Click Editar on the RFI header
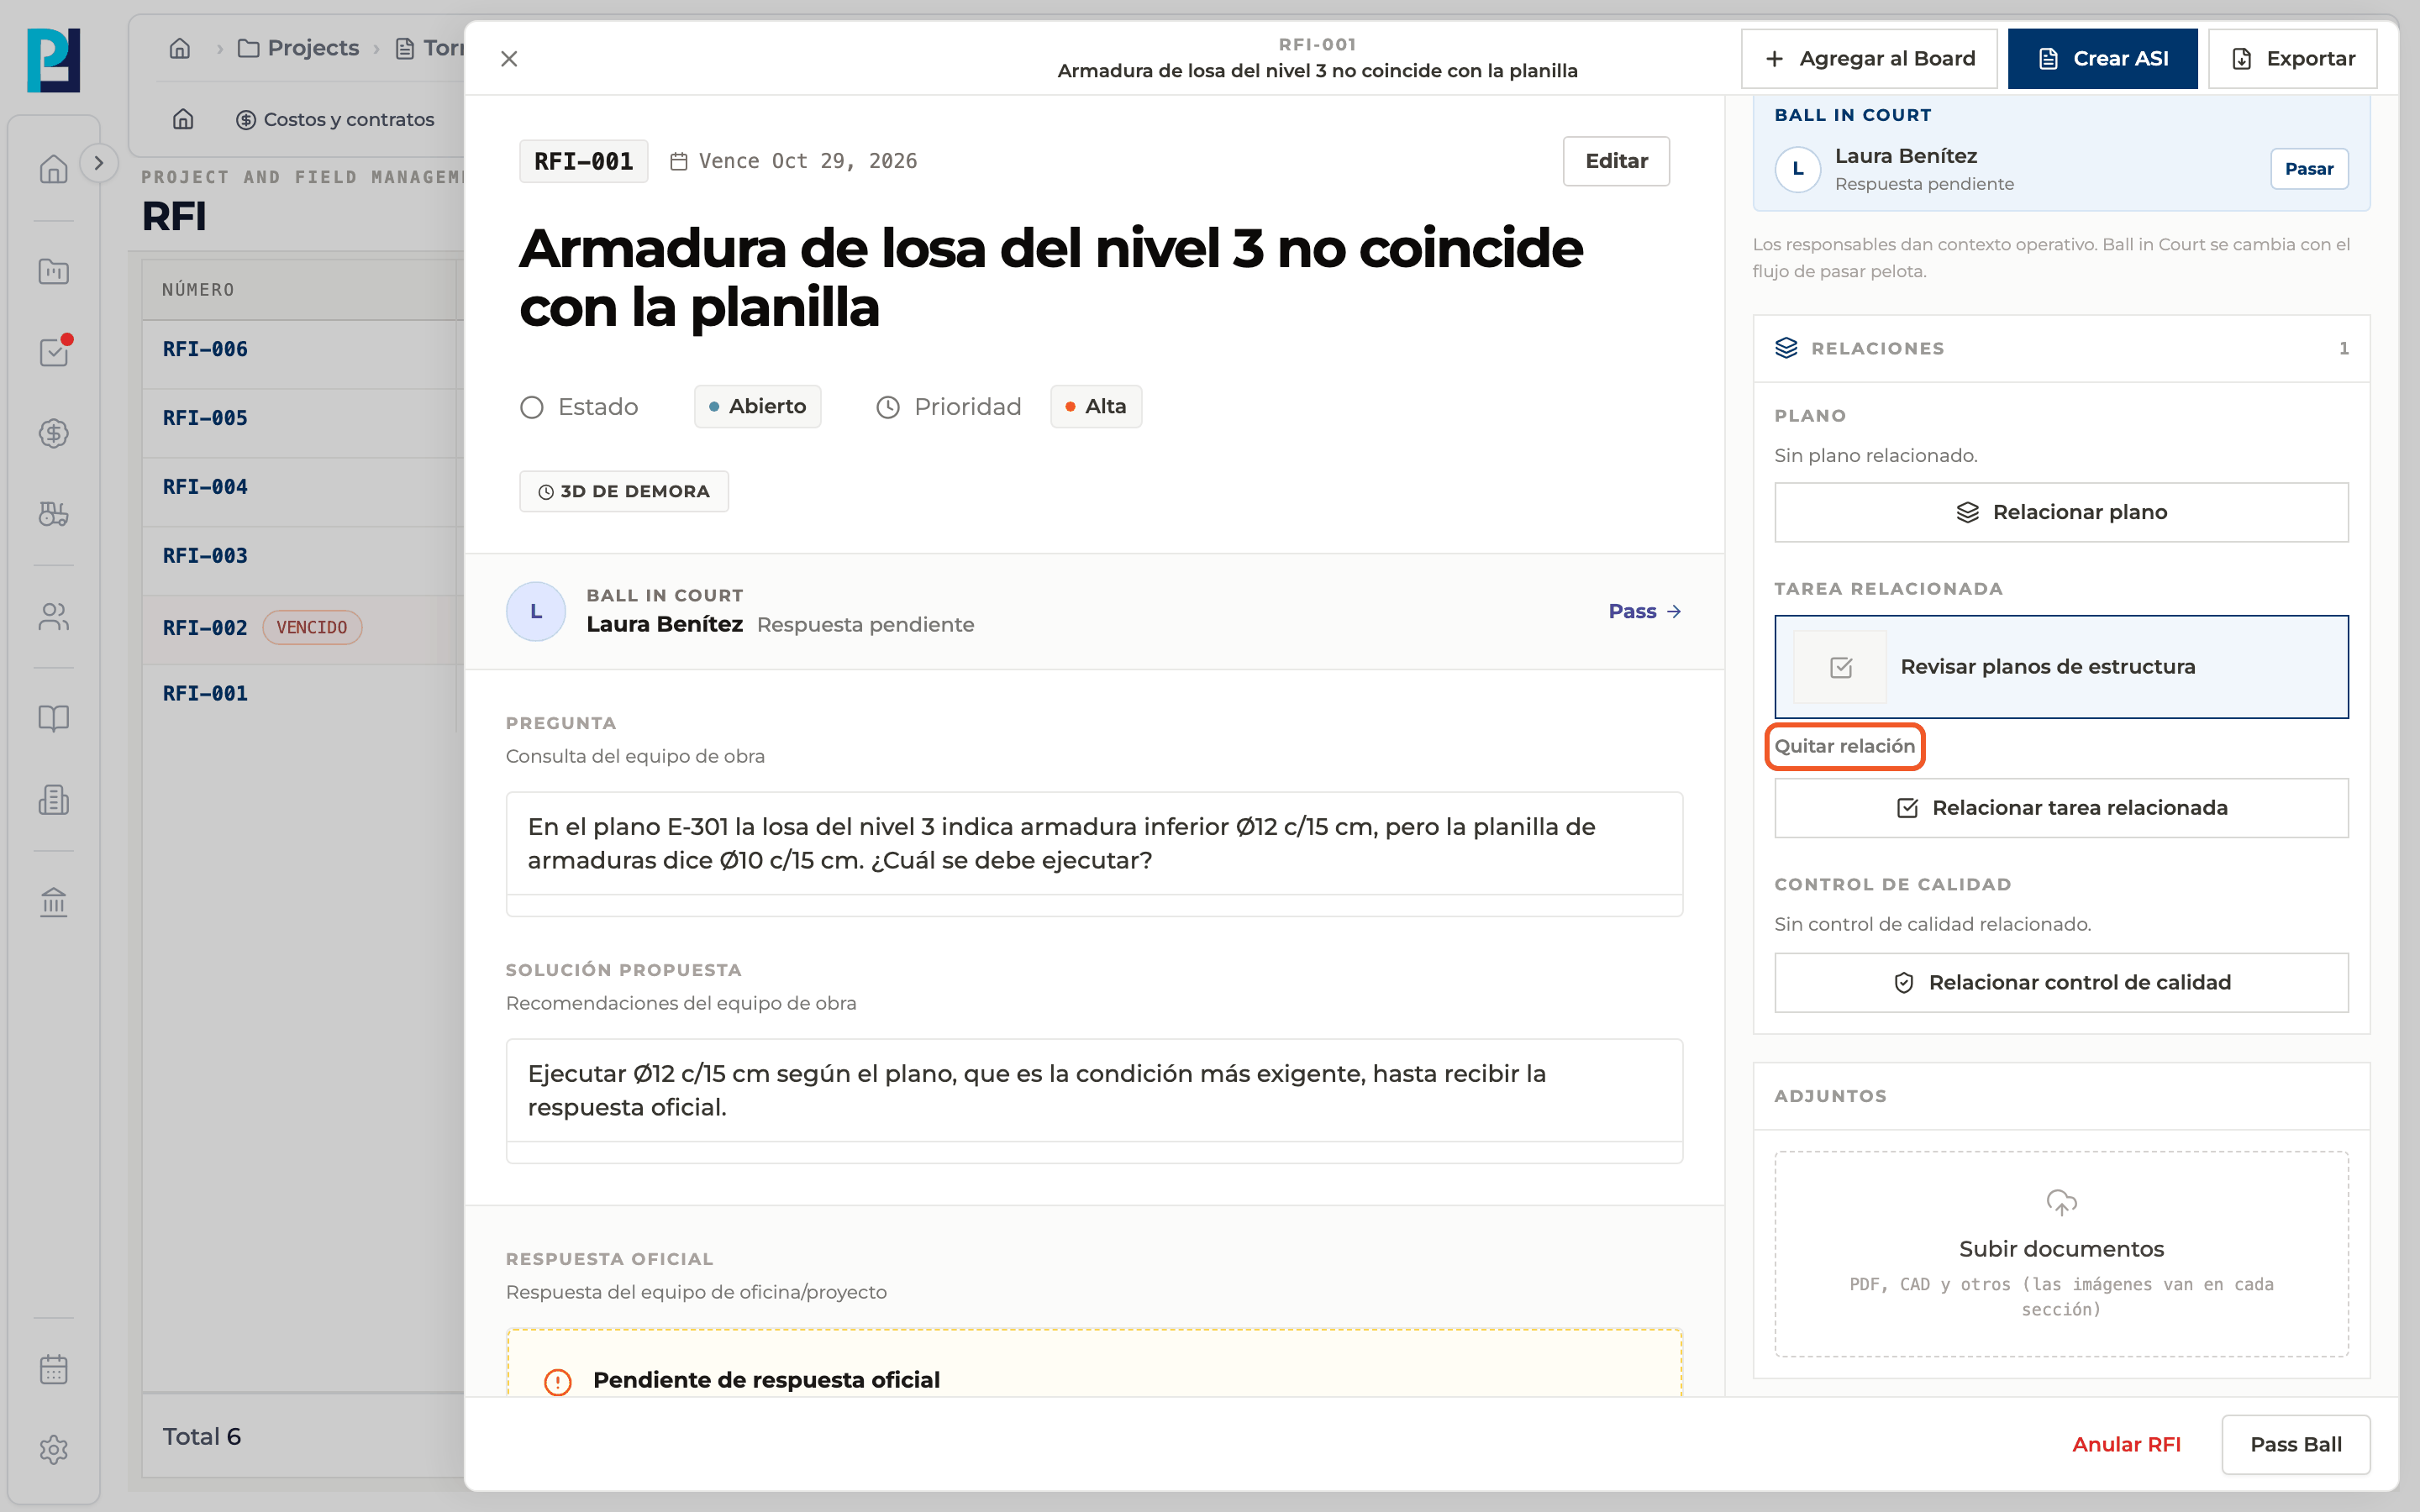Image resolution: width=2420 pixels, height=1512 pixels. [1616, 161]
